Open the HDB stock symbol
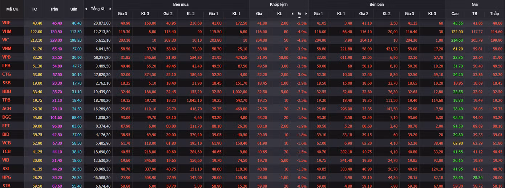 tap(7, 91)
